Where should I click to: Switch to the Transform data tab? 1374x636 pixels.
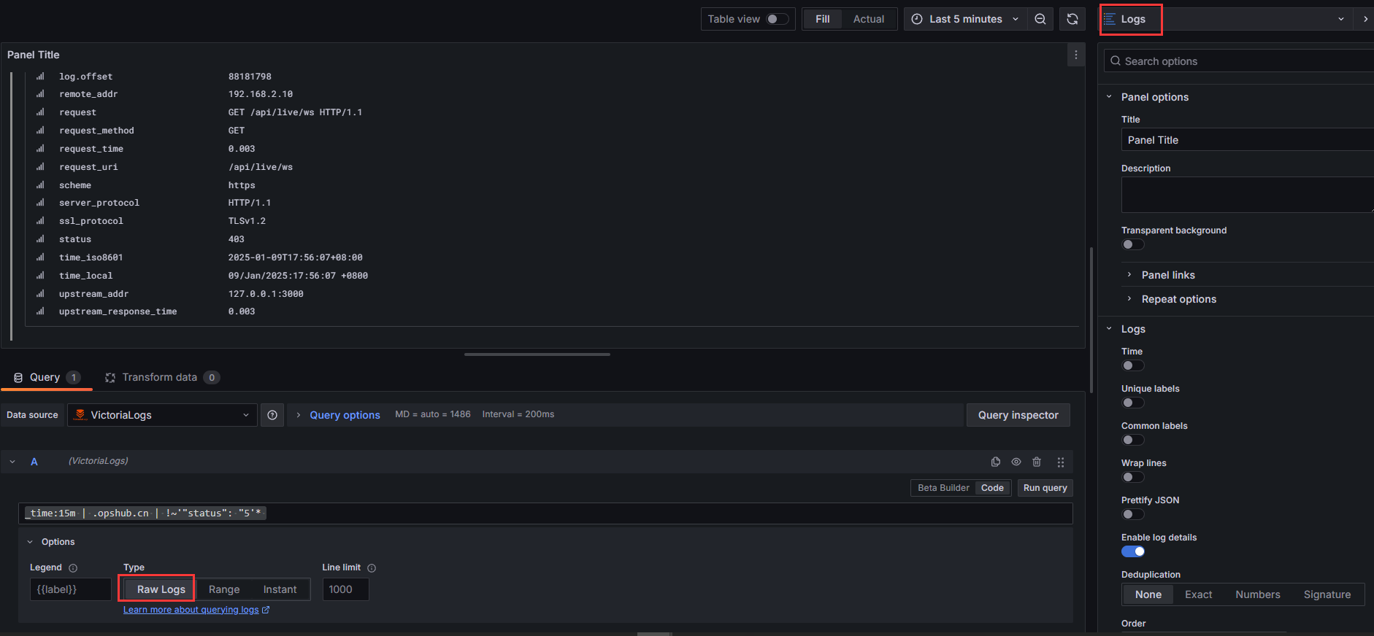point(159,377)
